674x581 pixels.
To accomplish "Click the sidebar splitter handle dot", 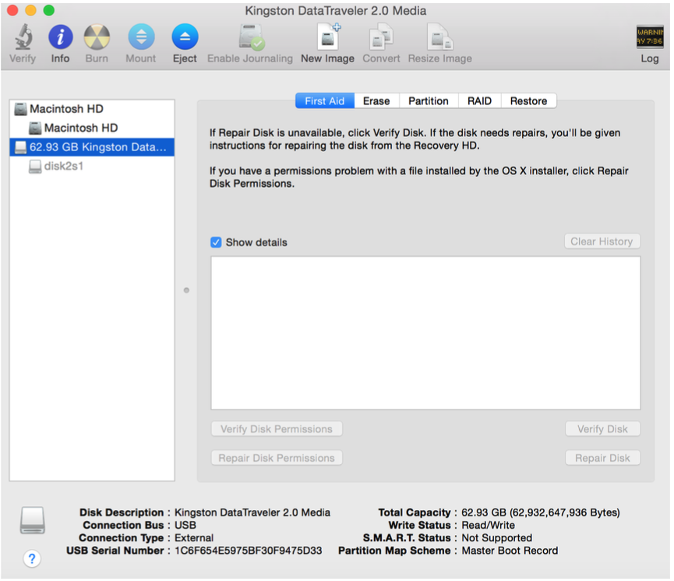I will 186,290.
